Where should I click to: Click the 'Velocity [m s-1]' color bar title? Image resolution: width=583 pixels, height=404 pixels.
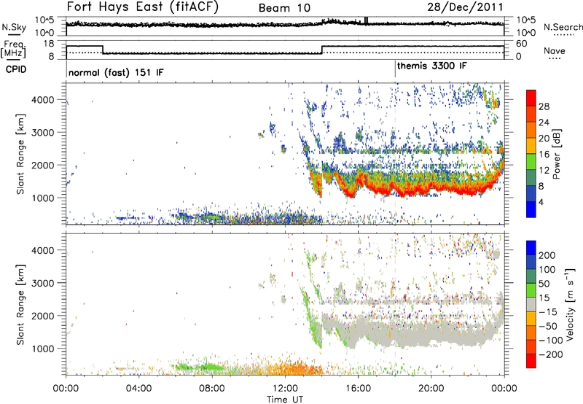pyautogui.click(x=570, y=304)
